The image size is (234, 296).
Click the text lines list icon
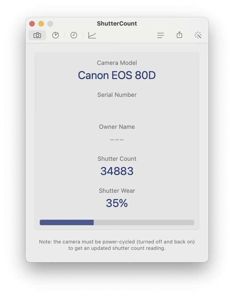pyautogui.click(x=161, y=35)
